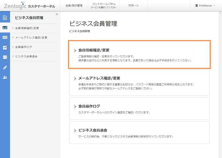The width and height of the screenshot is (222, 158).
Task: Open 会員操作ログ from the side menu
Action: (24, 47)
